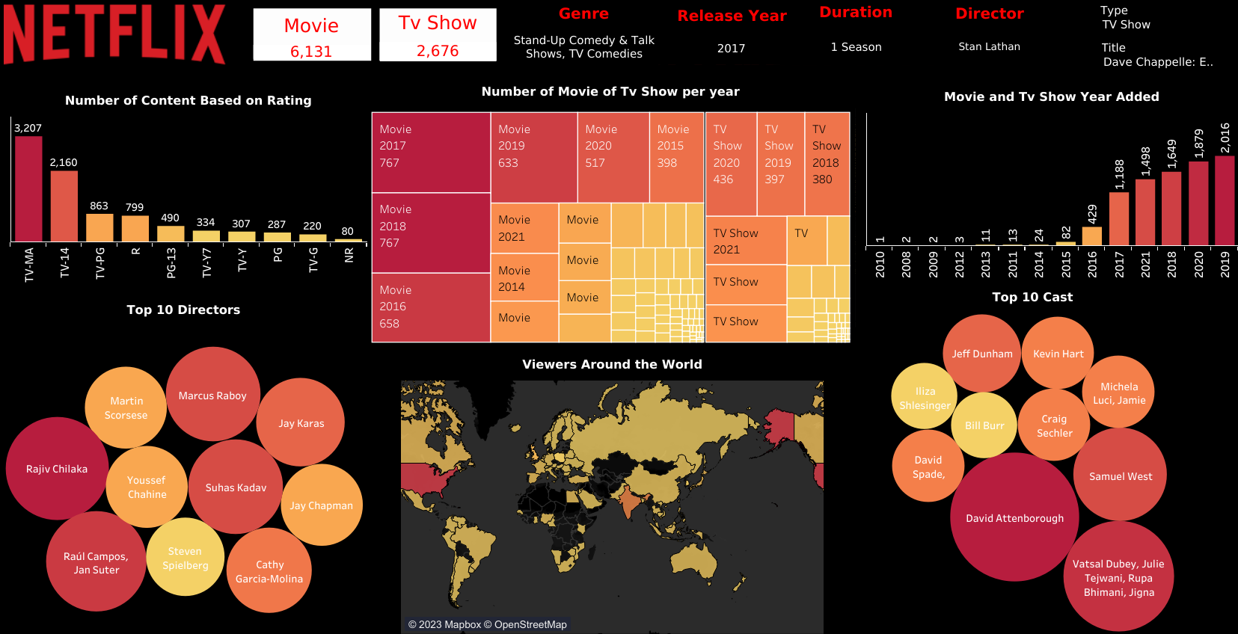Click the Movie 6,131 count card
The image size is (1238, 634).
312,35
